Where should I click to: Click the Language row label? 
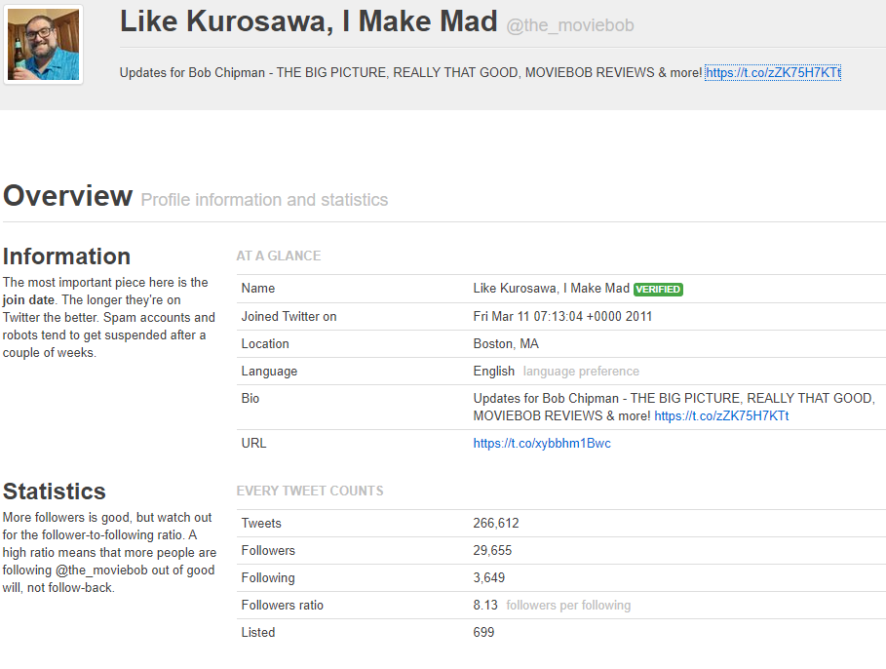269,372
